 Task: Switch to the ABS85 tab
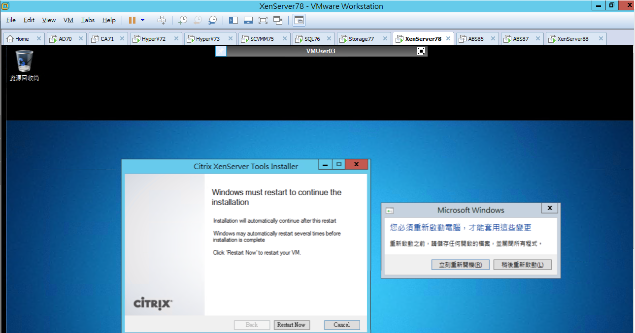click(476, 39)
